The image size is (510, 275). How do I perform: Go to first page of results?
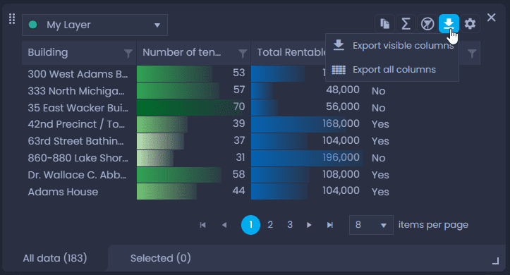pyautogui.click(x=202, y=225)
